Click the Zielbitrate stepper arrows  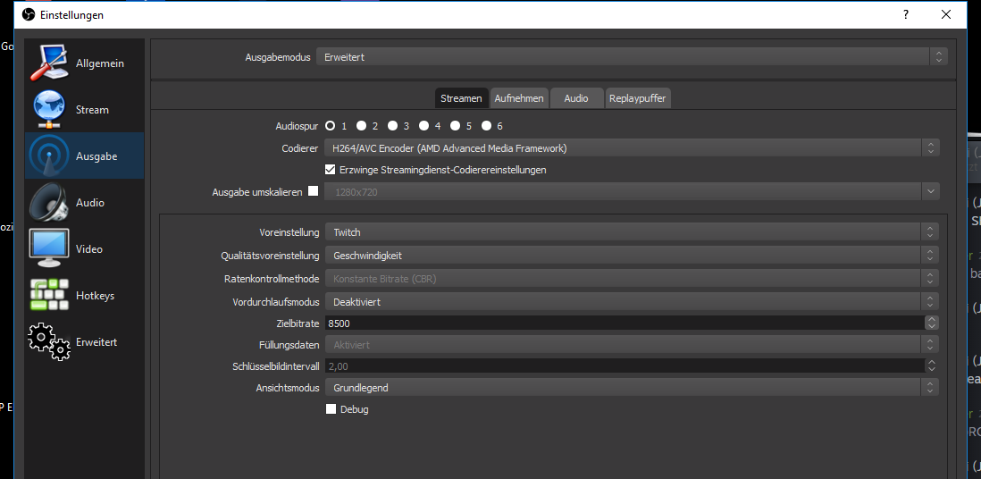tap(932, 324)
